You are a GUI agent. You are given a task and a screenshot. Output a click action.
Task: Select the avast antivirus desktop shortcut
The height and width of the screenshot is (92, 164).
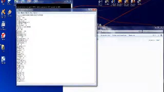point(3,14)
